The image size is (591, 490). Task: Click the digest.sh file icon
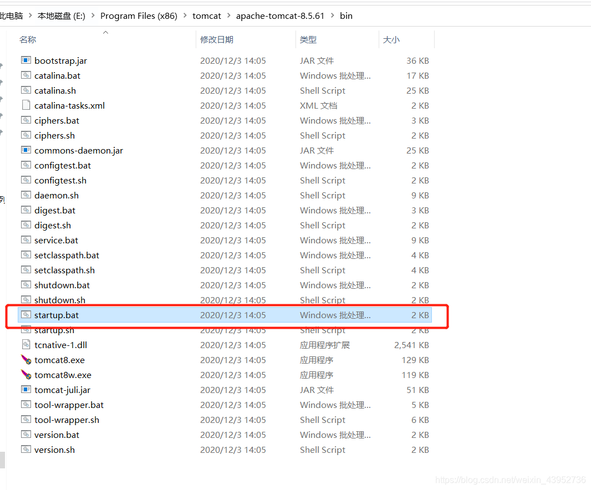26,225
